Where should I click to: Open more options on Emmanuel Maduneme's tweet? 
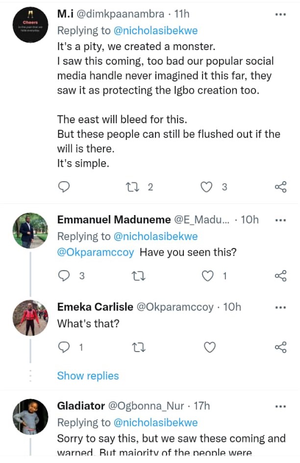click(280, 219)
